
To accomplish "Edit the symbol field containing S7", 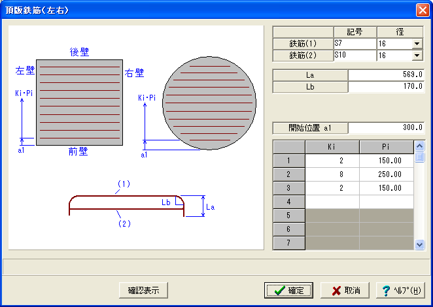I will pyautogui.click(x=355, y=44).
